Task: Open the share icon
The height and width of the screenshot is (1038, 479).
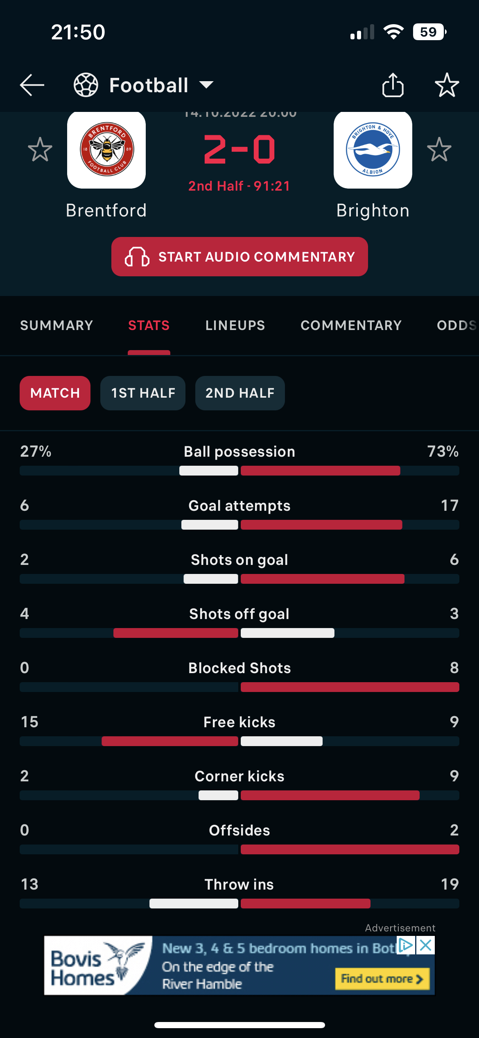Action: pyautogui.click(x=393, y=85)
